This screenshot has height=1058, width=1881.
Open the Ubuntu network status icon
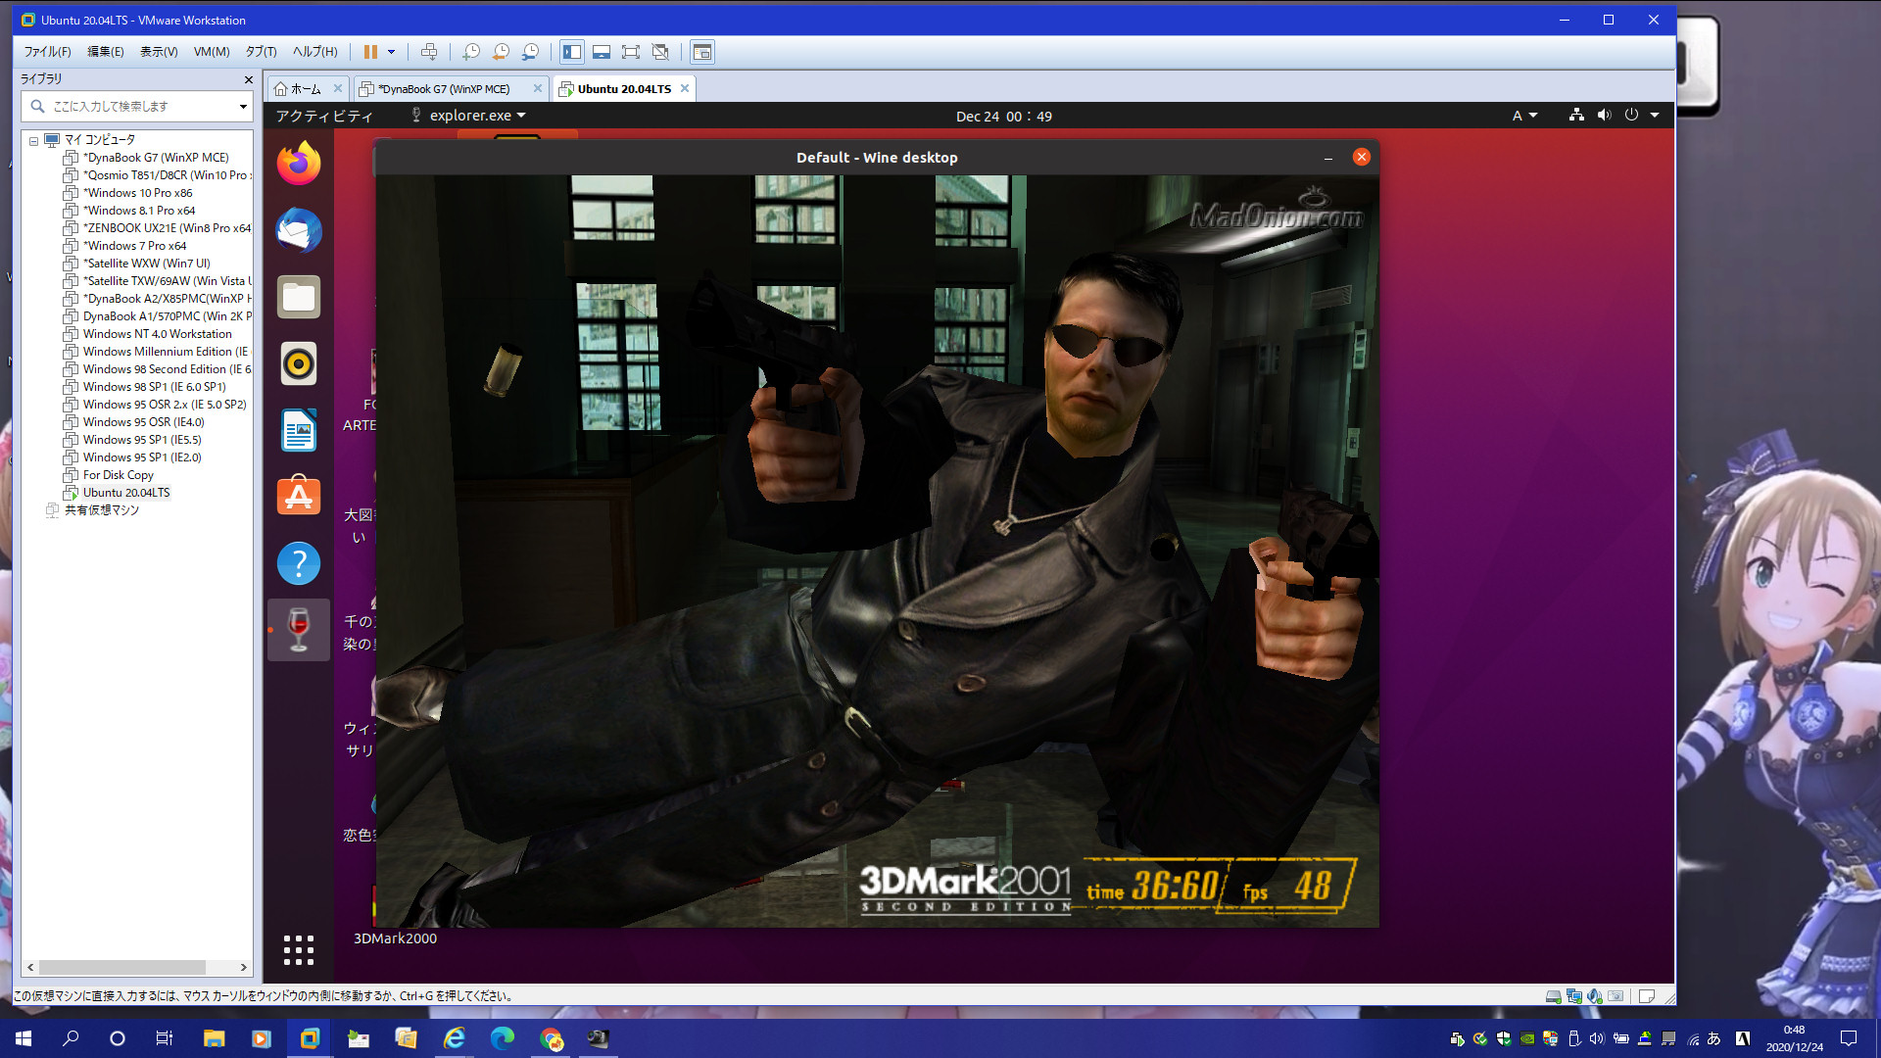(x=1576, y=115)
